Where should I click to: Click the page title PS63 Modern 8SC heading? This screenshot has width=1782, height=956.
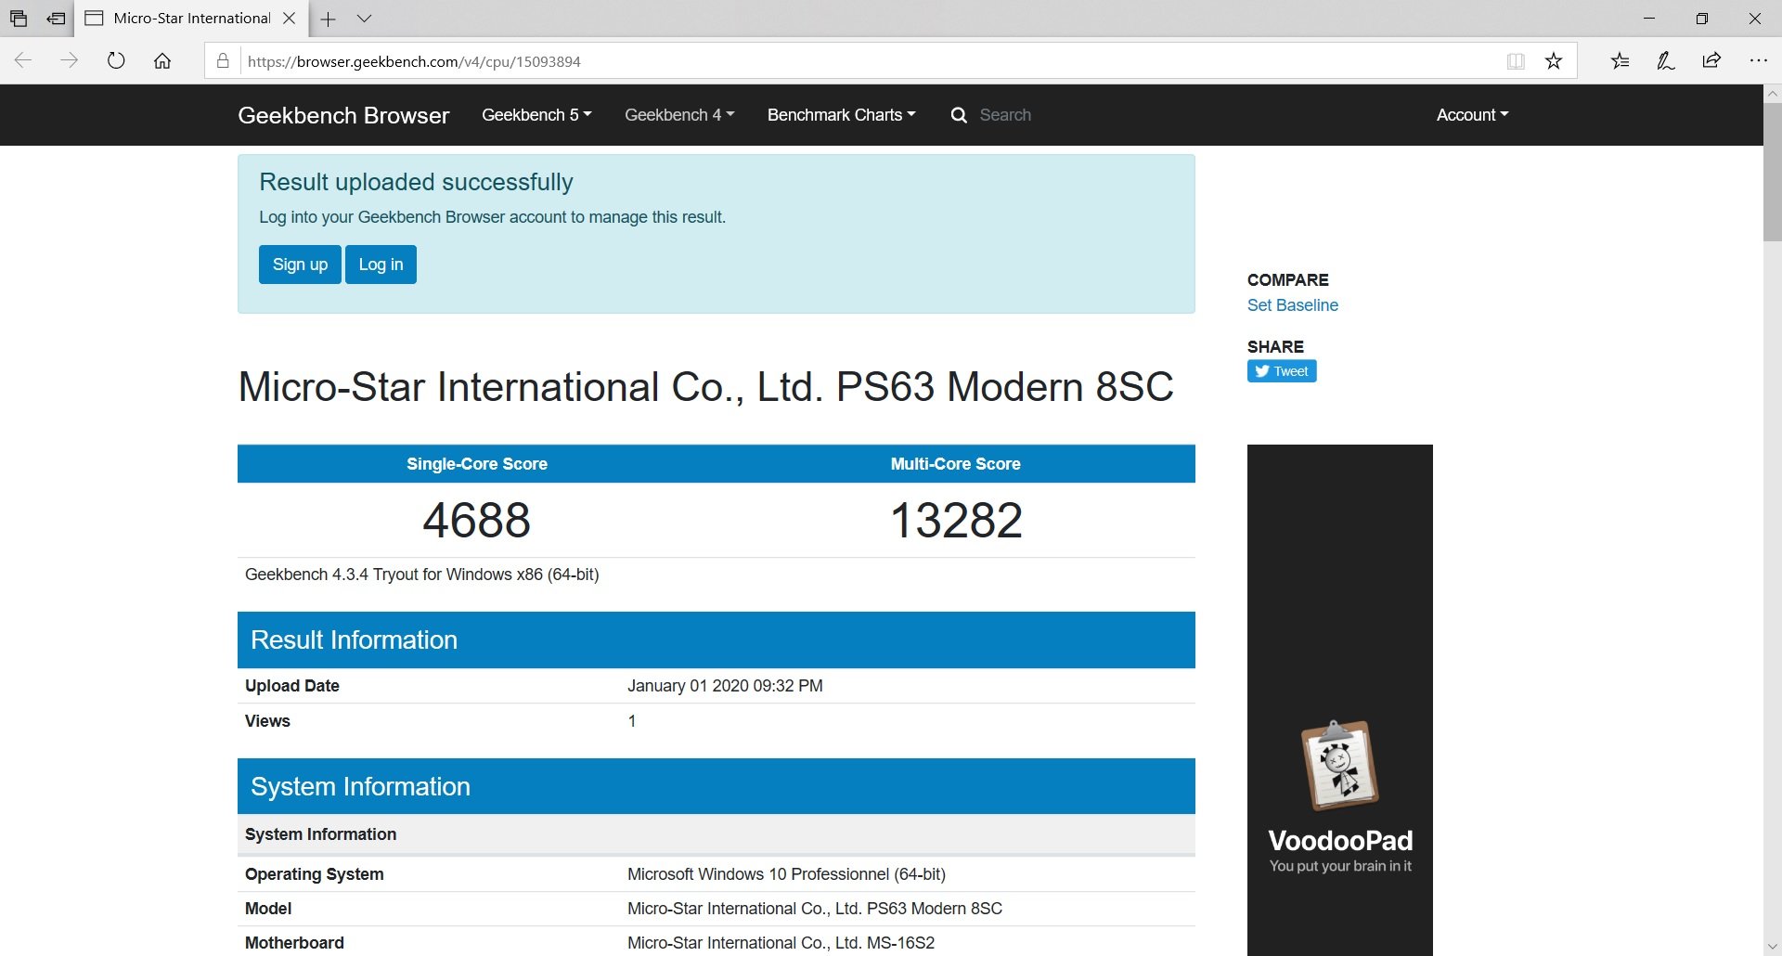click(705, 387)
